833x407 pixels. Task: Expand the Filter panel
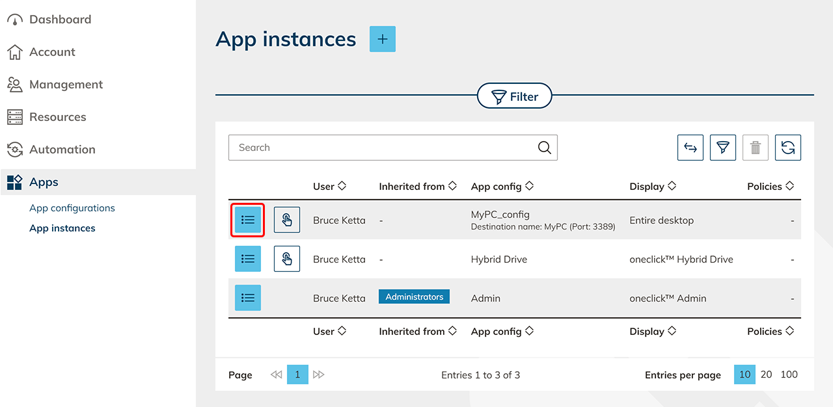point(514,97)
